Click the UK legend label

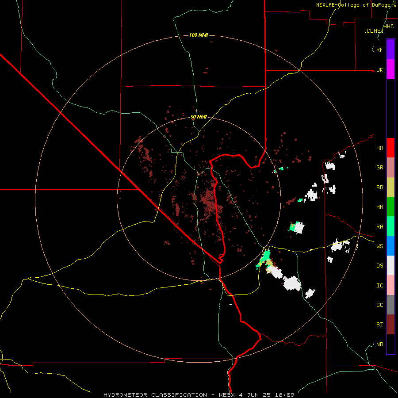click(x=380, y=70)
